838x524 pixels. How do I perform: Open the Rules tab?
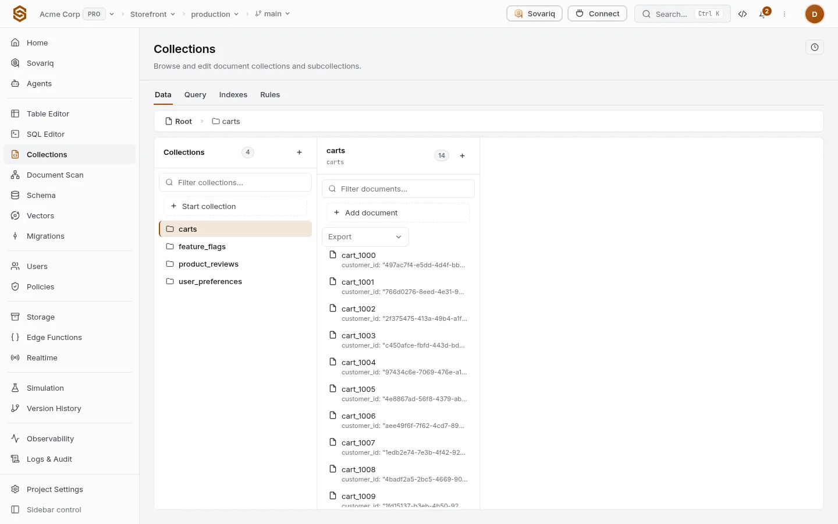tap(270, 95)
